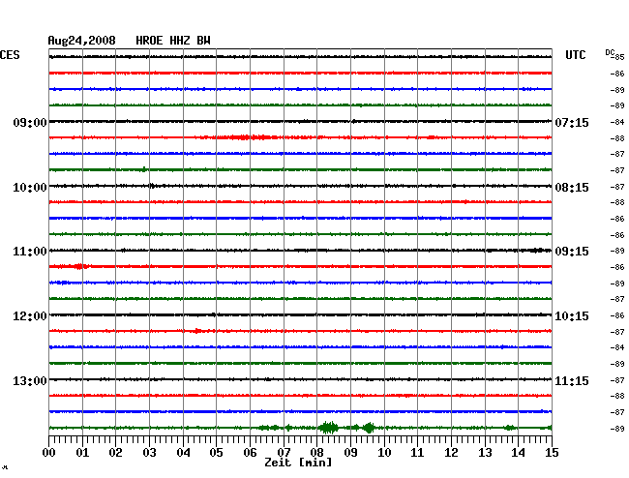The height and width of the screenshot is (478, 629).
Task: Click the black spike at minute 03 on the 10:00 trace
Action: click(x=152, y=186)
